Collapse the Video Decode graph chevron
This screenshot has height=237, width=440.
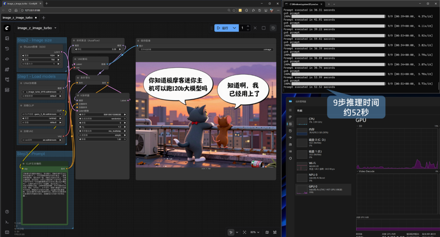pos(358,171)
